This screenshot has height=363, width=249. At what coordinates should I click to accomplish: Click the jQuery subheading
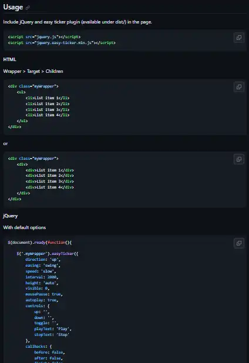click(11, 216)
